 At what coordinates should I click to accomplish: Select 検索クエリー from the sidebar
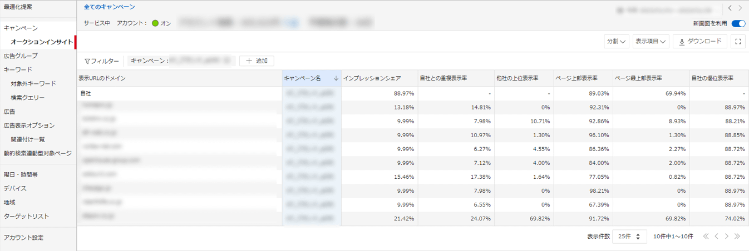click(27, 98)
